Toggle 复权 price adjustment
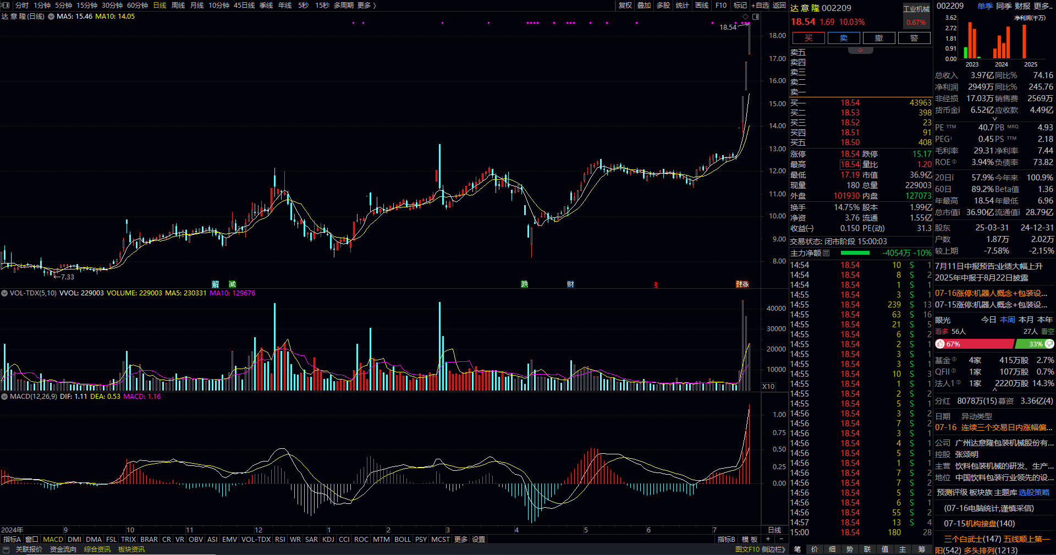 point(625,5)
